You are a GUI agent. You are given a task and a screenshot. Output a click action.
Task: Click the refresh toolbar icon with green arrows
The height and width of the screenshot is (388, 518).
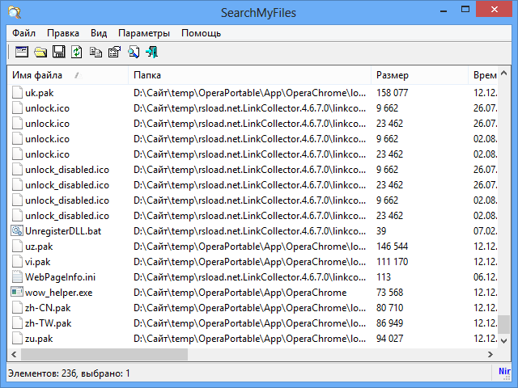[77, 52]
